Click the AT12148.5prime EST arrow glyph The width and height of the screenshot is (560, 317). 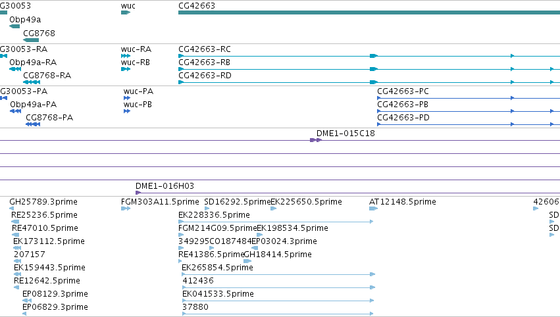tap(373, 208)
